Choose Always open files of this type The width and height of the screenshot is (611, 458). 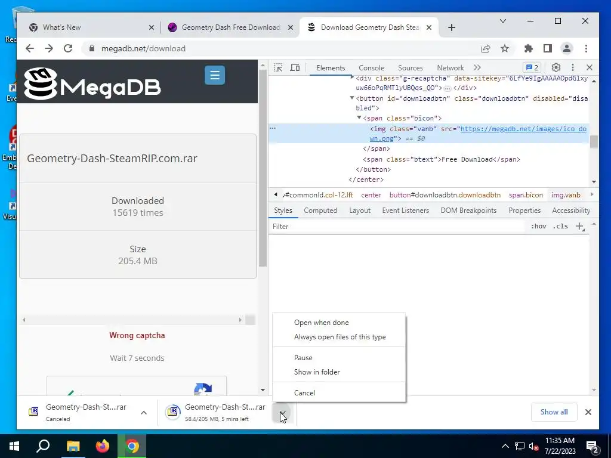(339, 337)
